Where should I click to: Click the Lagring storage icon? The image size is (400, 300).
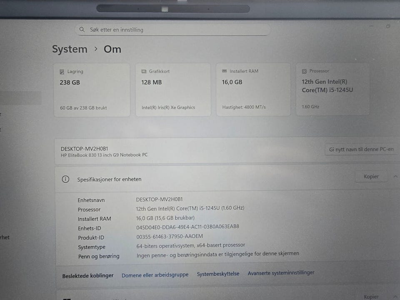pyautogui.click(x=62, y=72)
